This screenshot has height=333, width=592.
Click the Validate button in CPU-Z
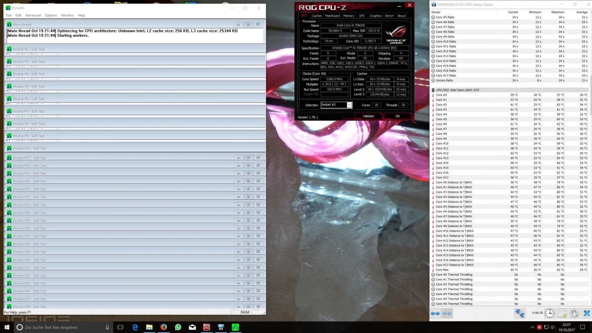(x=368, y=116)
